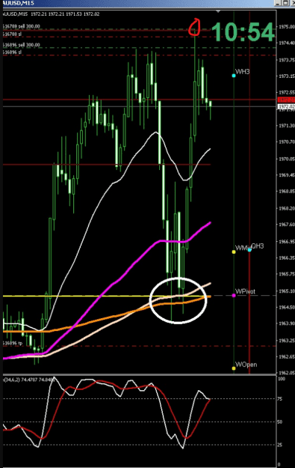Click the WPivot label text

coord(245,291)
